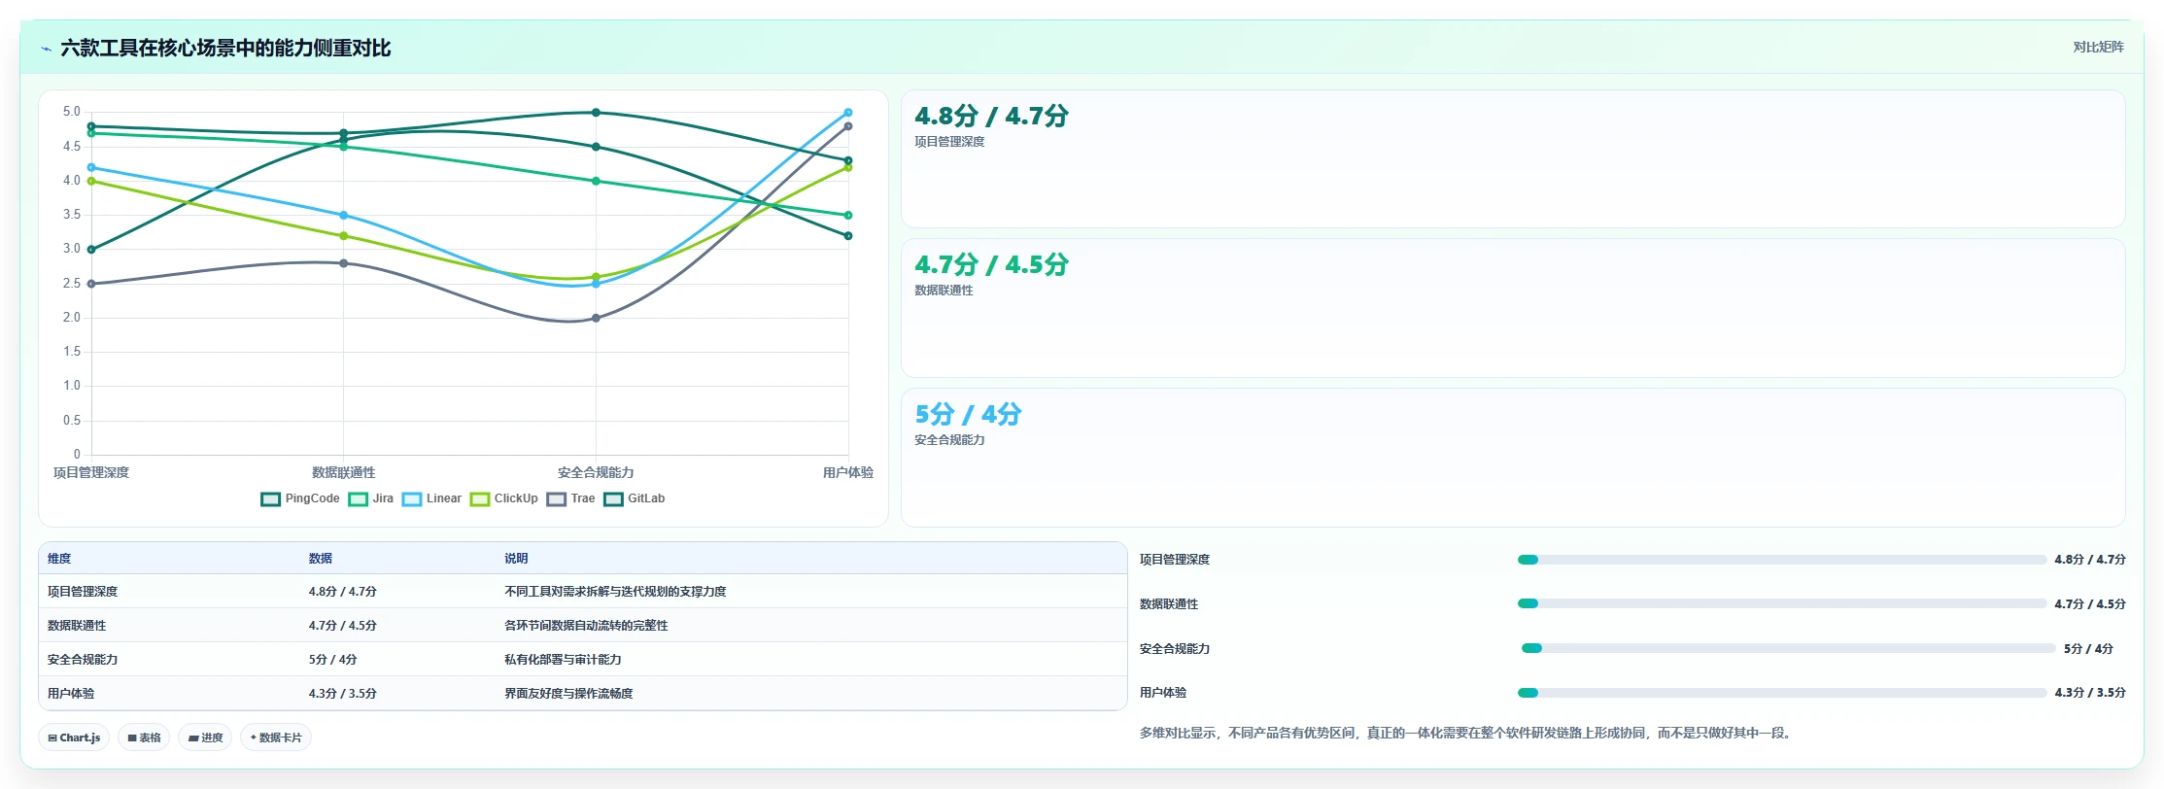Click the lime ClickUp point at 4.2 on 用户体验

848,167
